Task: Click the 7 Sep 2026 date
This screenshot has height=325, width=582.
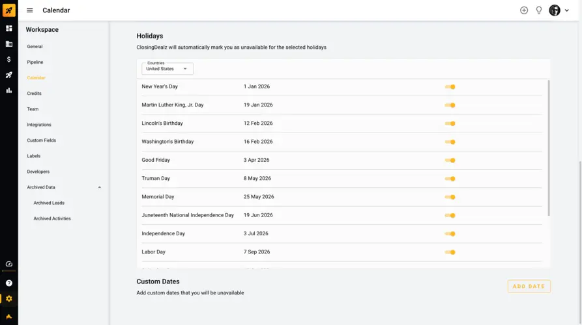Action: click(x=257, y=252)
